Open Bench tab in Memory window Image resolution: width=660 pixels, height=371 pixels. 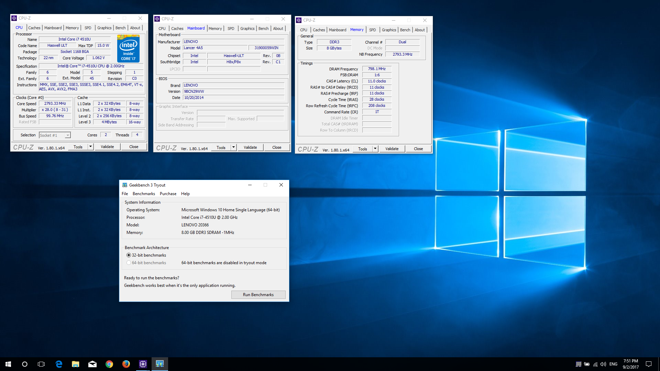pos(405,30)
